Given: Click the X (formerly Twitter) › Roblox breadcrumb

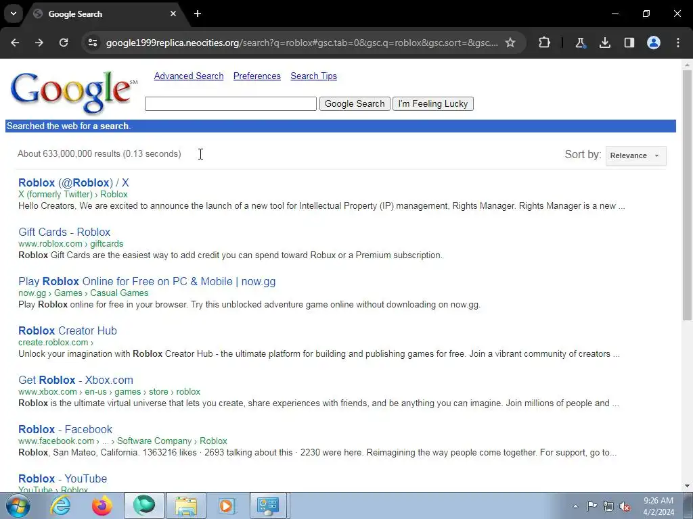Looking at the screenshot, I should tap(73, 194).
